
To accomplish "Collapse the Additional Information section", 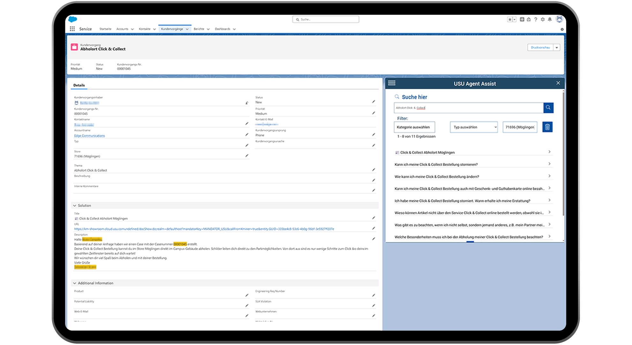I will pyautogui.click(x=75, y=283).
